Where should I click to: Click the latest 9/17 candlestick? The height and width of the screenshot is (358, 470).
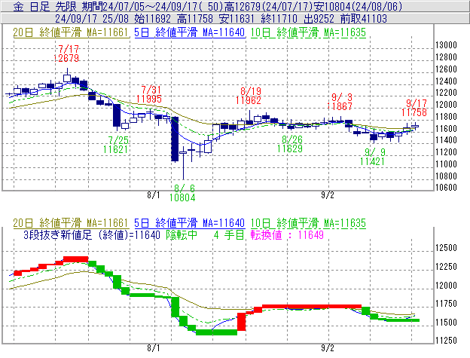(415, 126)
